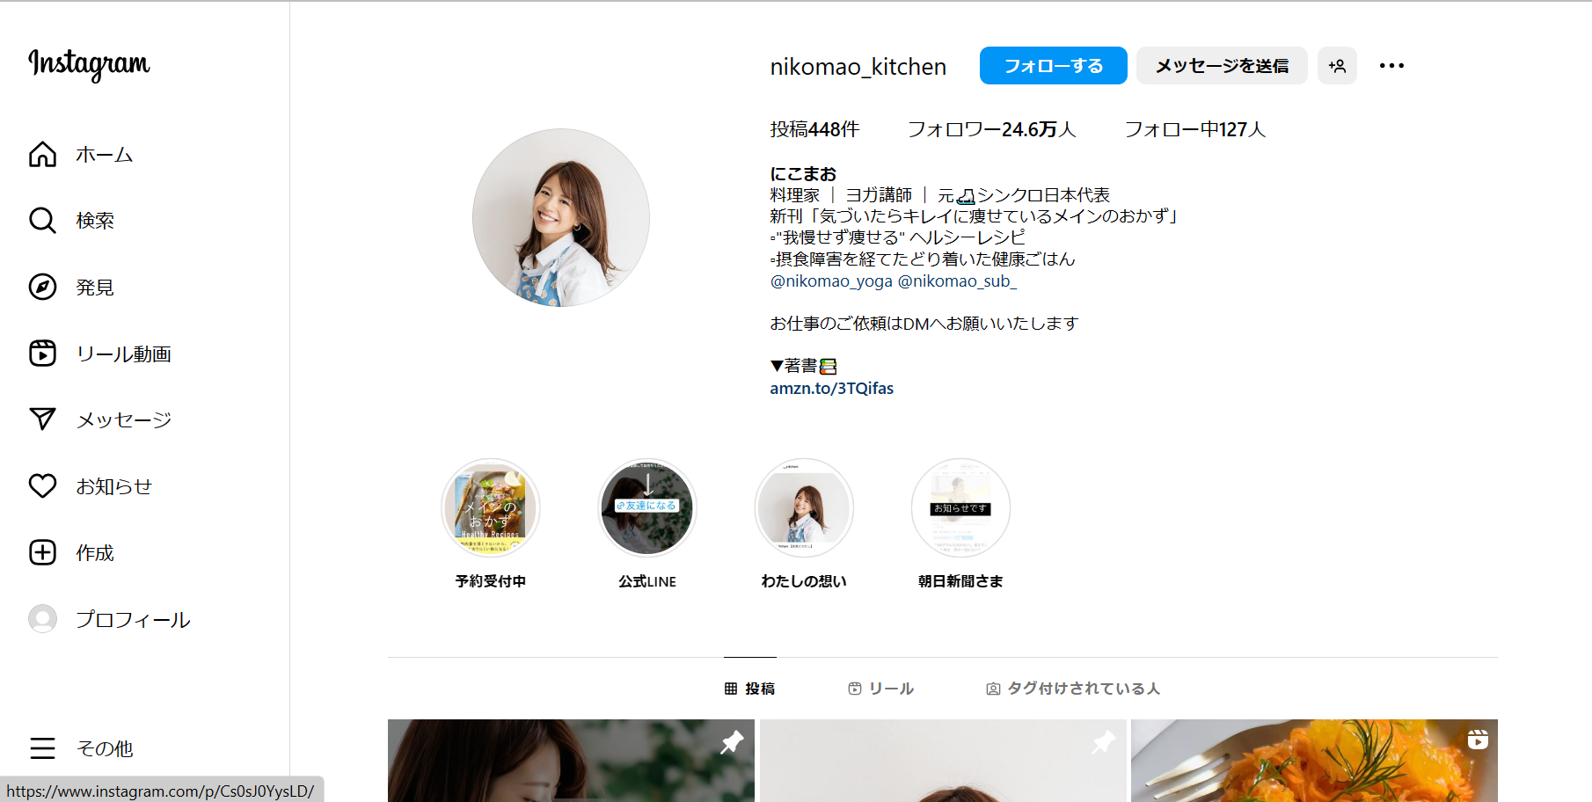1592x802 pixels.
Task: Click the large profile picture
Action: pos(561,218)
